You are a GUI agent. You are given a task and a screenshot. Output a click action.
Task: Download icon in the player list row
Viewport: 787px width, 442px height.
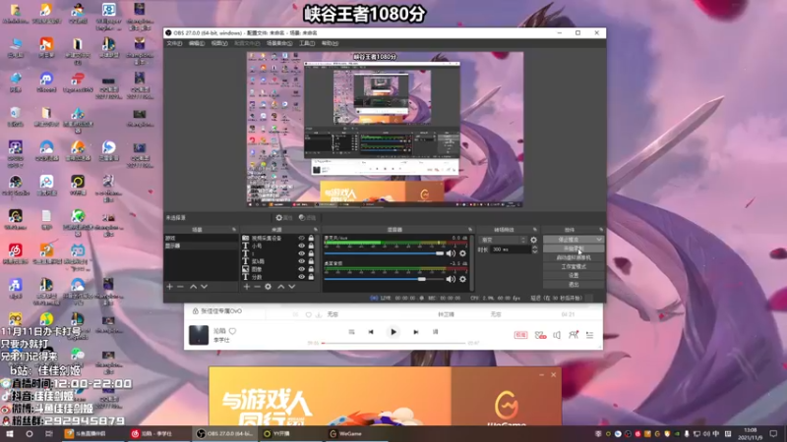click(318, 314)
